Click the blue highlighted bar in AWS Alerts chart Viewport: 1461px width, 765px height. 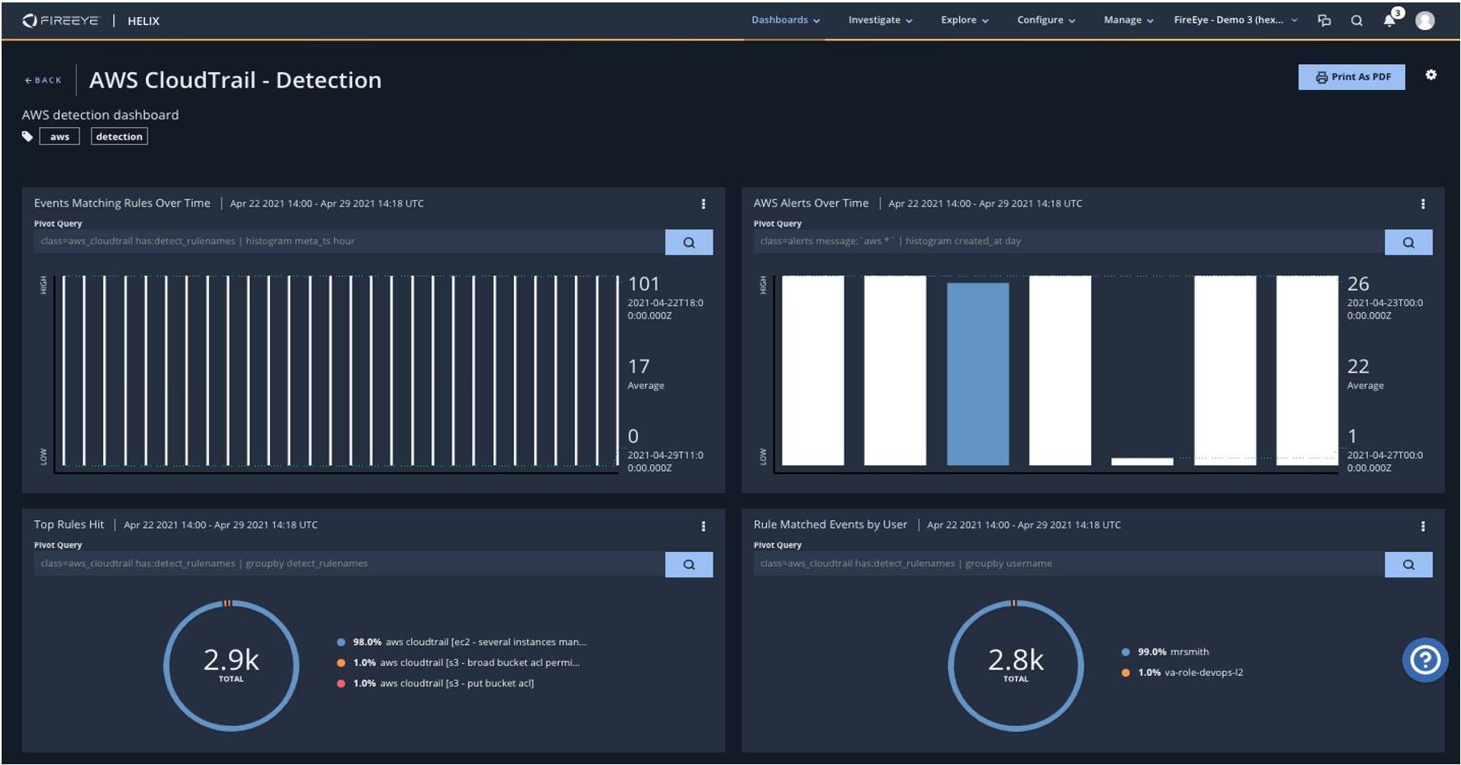point(978,374)
